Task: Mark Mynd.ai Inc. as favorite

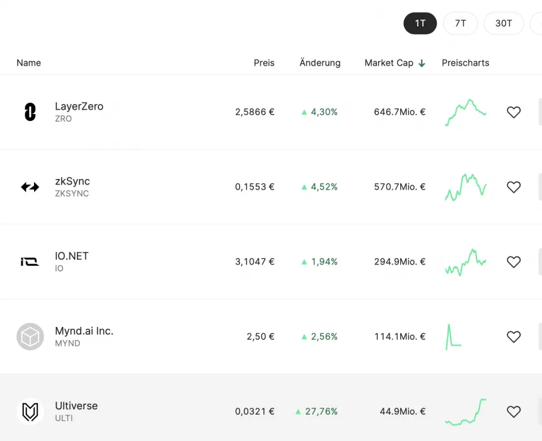Action: click(x=514, y=337)
